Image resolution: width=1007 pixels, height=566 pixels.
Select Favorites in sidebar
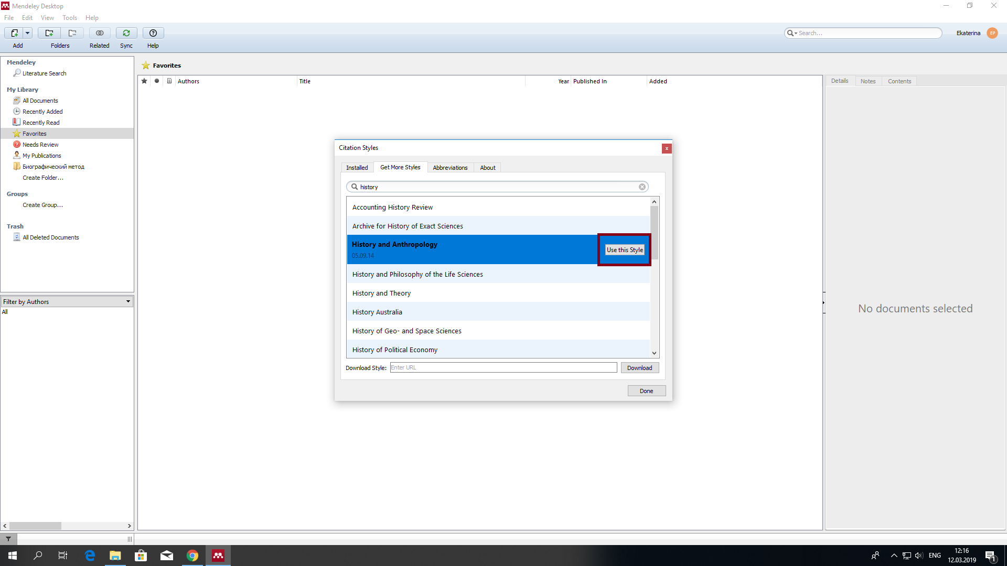[34, 134]
